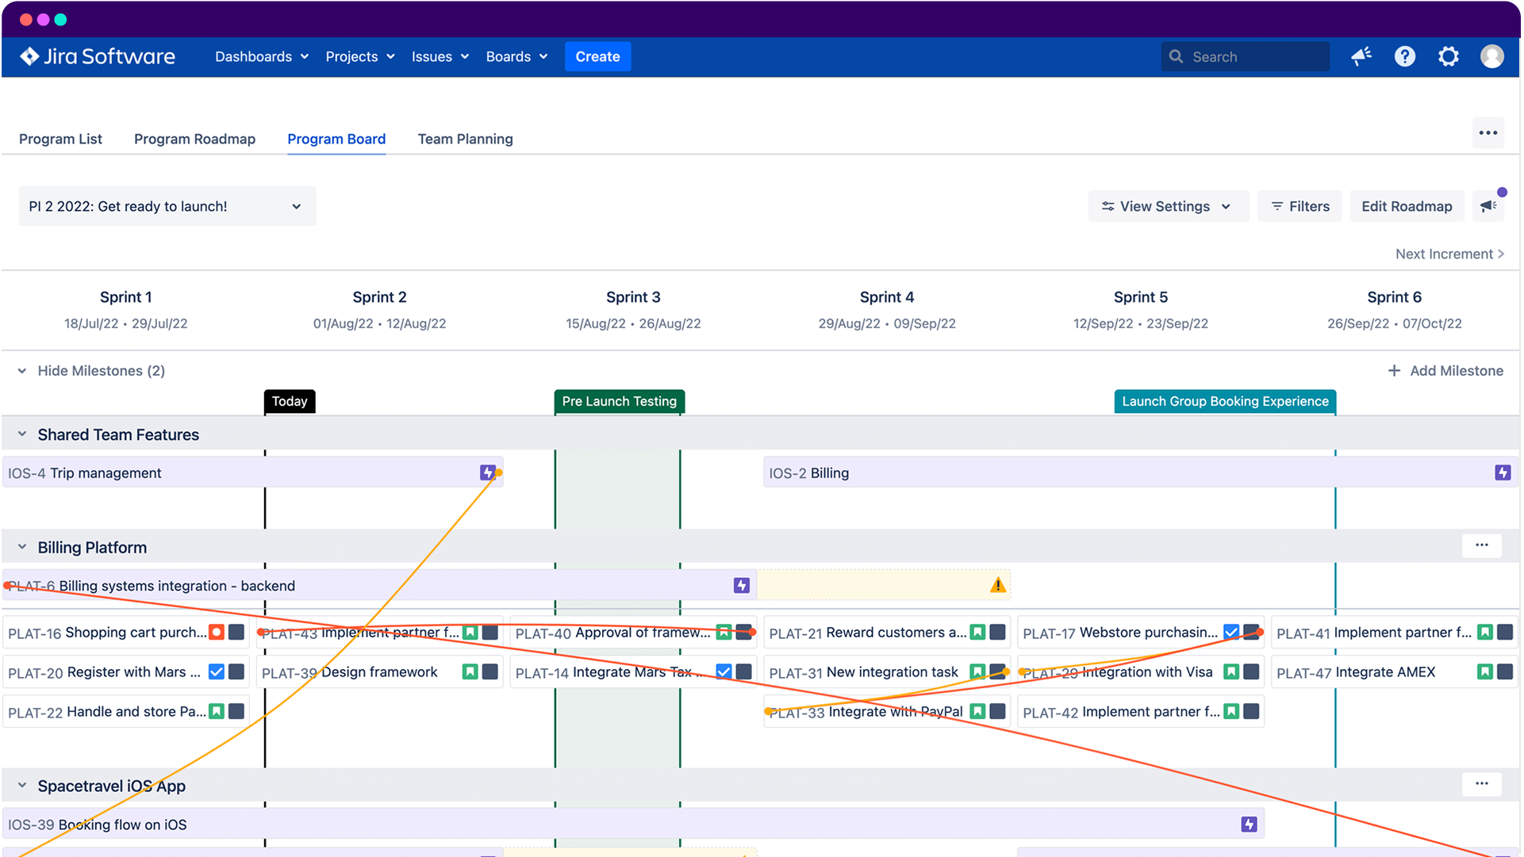Viewport: 1524px width, 857px height.
Task: Click the checkbox icon on PLAT-20 card
Action: point(216,671)
